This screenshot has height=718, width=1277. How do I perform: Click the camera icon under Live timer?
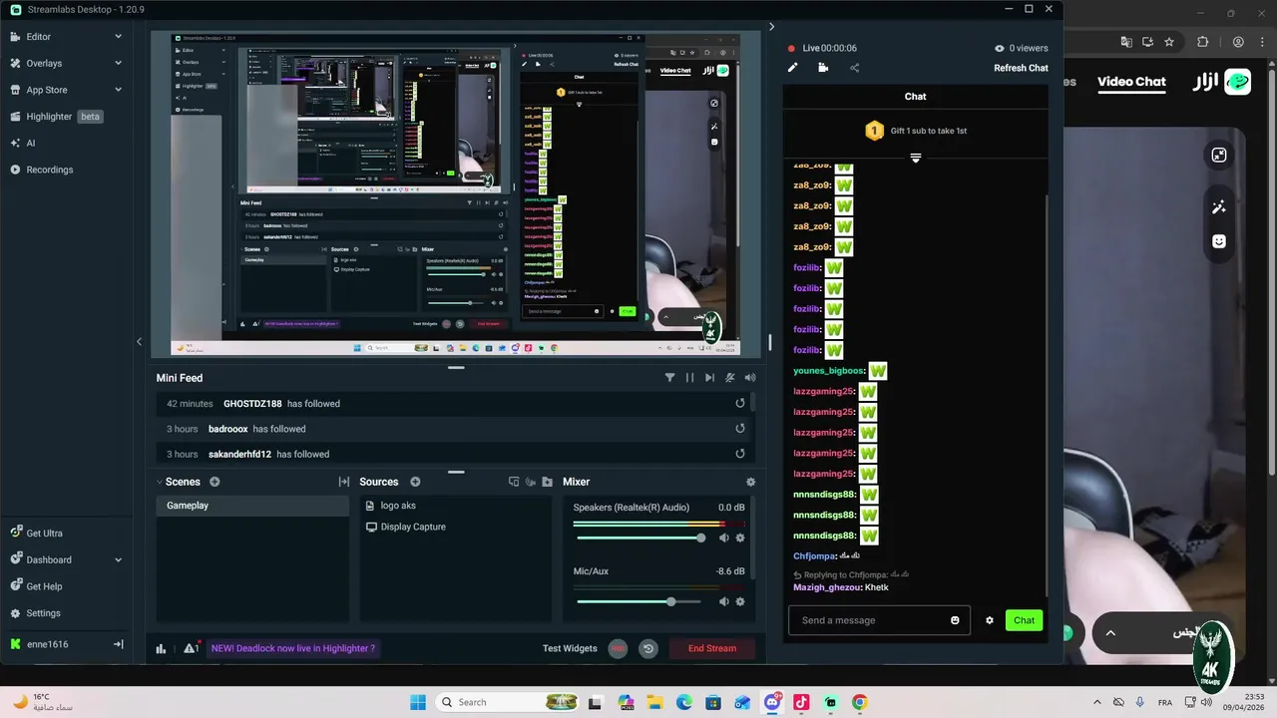[x=823, y=68]
